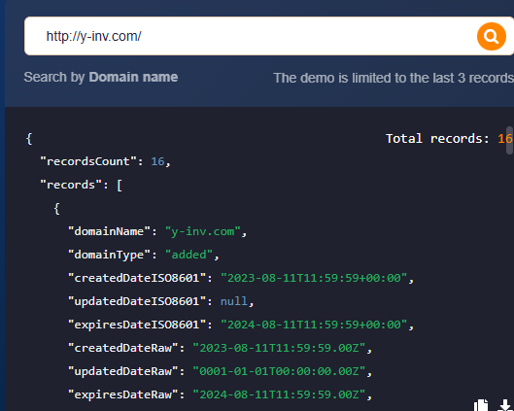Viewport: 514px width, 411px height.
Task: Click the orange search magnifier button
Action: (x=492, y=36)
